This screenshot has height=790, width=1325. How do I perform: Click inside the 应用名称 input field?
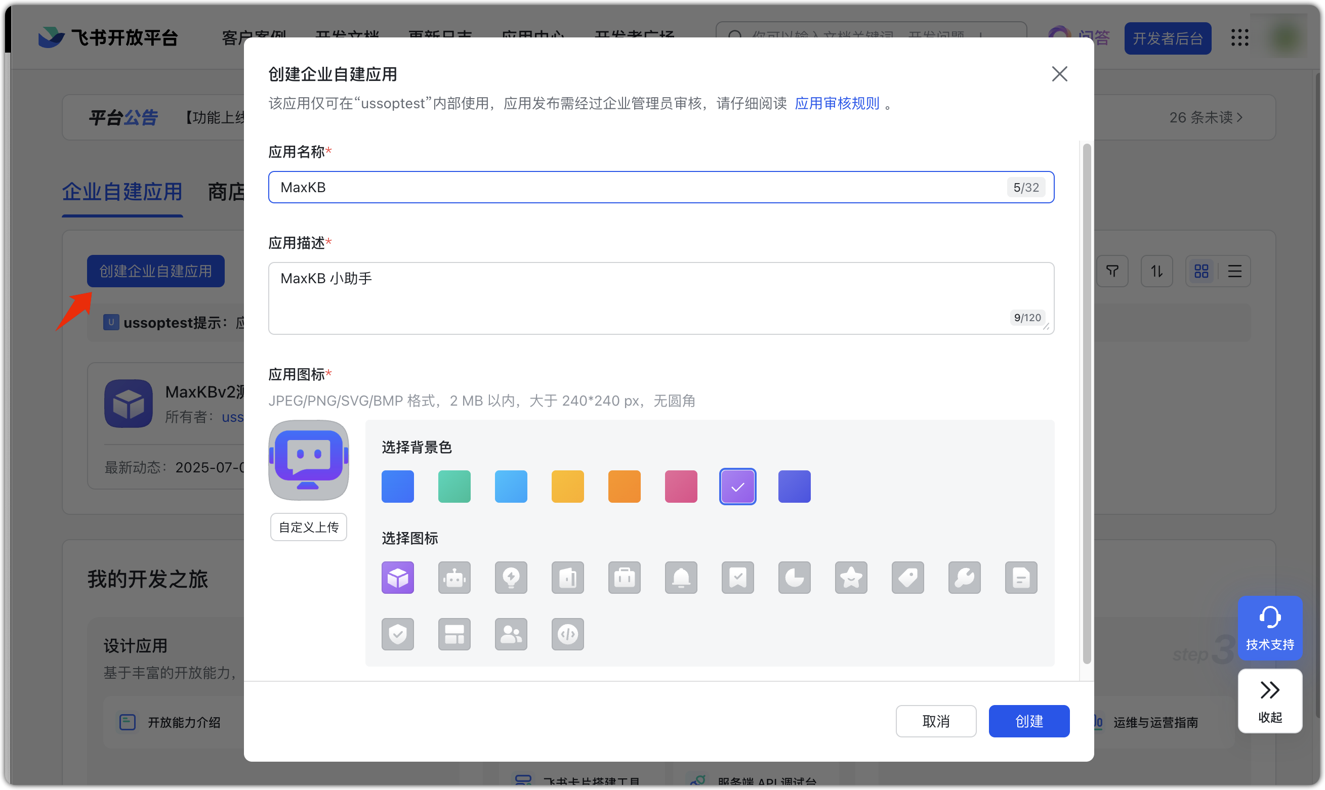[586, 187]
